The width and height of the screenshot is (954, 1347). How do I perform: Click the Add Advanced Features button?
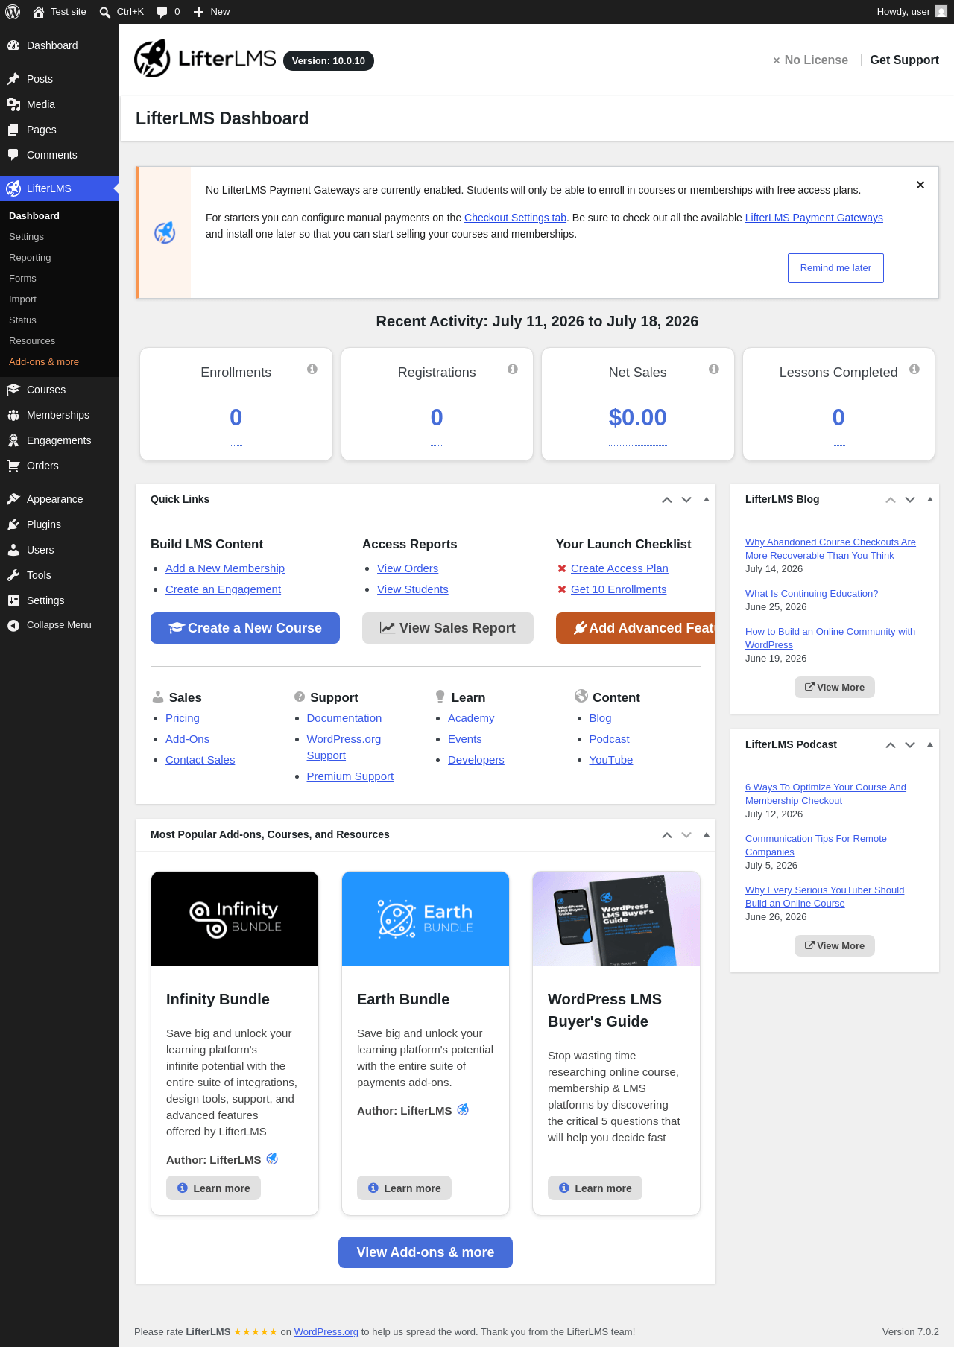pyautogui.click(x=636, y=628)
